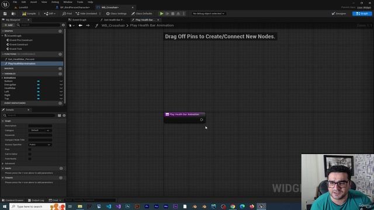Image resolution: width=374 pixels, height=210 pixels.
Task: Click the HealthBar variable type pill
Action: point(39,88)
